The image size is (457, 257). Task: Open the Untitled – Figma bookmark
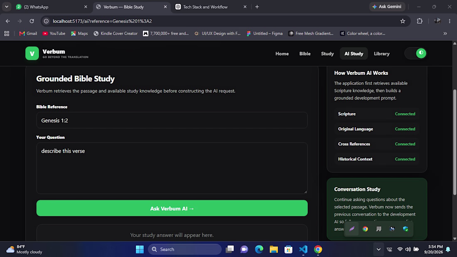265,34
